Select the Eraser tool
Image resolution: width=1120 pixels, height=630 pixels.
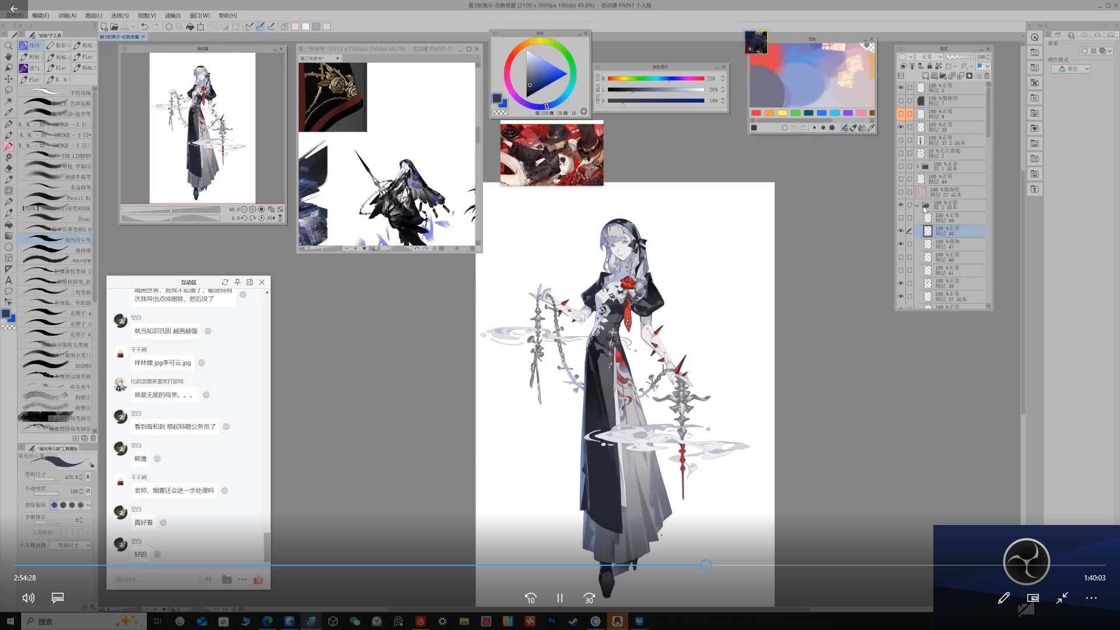(8, 168)
